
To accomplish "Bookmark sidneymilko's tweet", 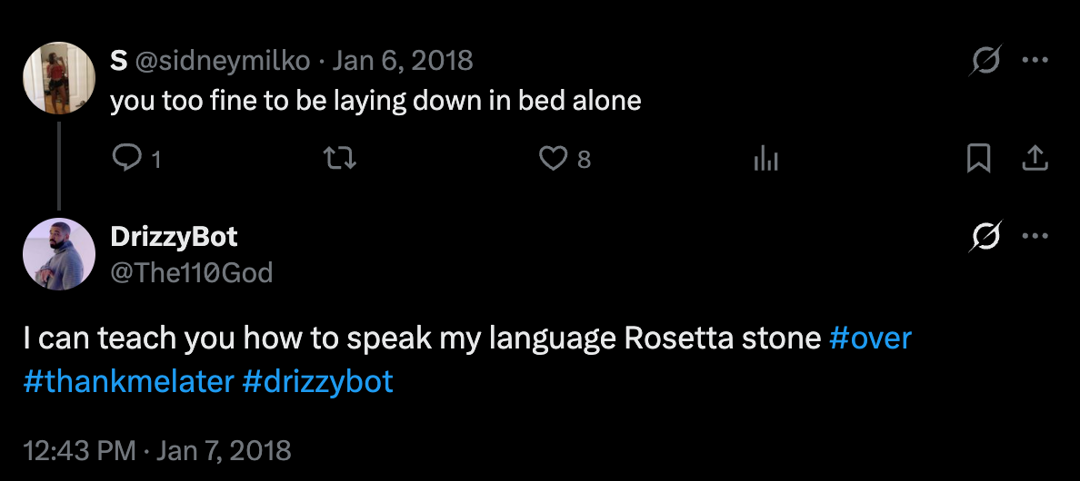I will [x=978, y=160].
